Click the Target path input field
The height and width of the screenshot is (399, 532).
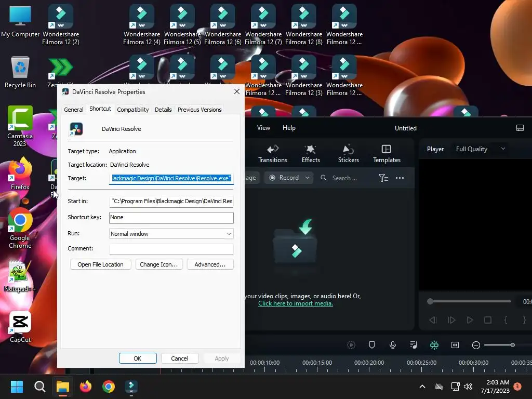[x=171, y=178]
